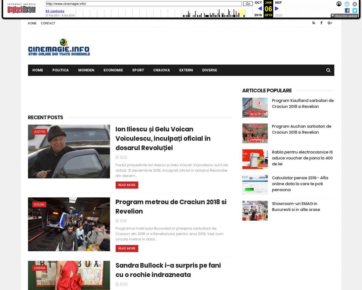Open Rabla pentru electrocasnice article

click(x=302, y=158)
